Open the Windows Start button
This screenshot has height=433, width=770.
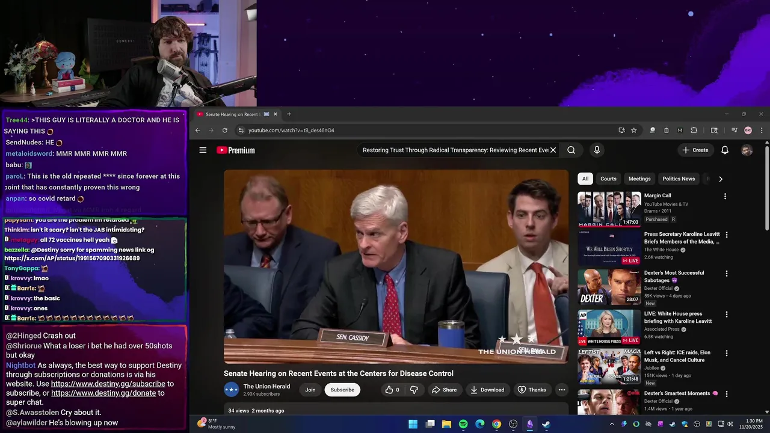(413, 424)
